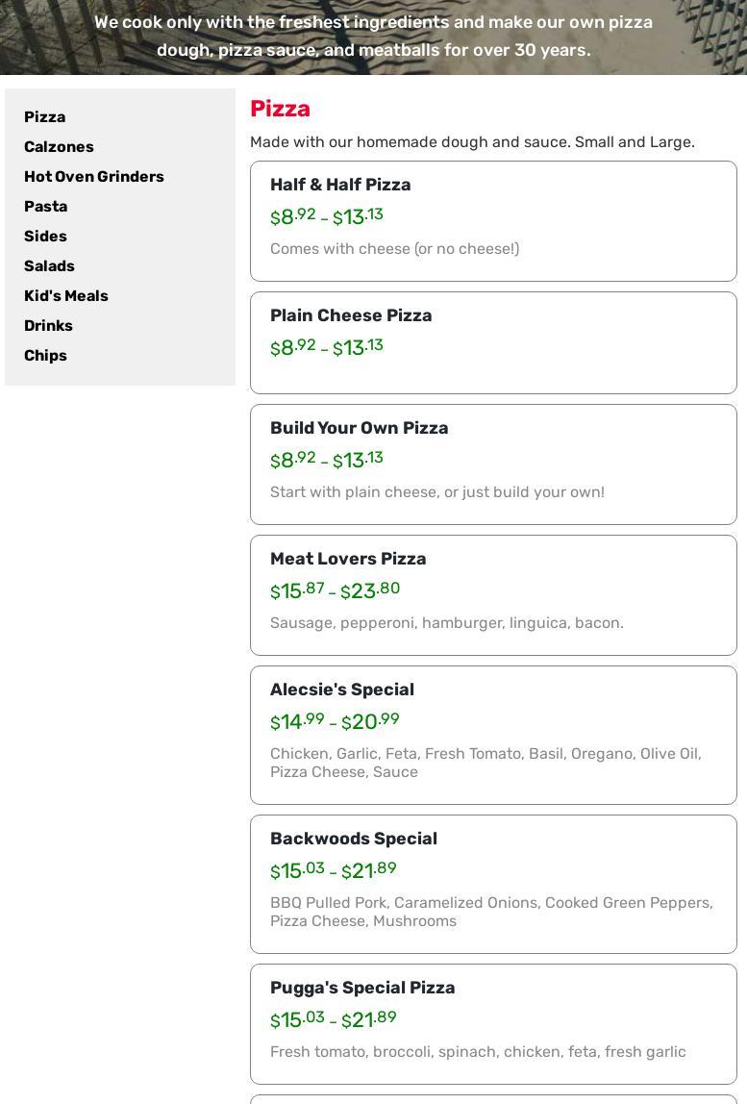
Task: Click the $14.99 – $20.99 price range
Action: tap(335, 721)
